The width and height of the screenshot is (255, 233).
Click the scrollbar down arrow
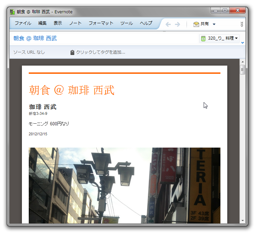(243, 220)
